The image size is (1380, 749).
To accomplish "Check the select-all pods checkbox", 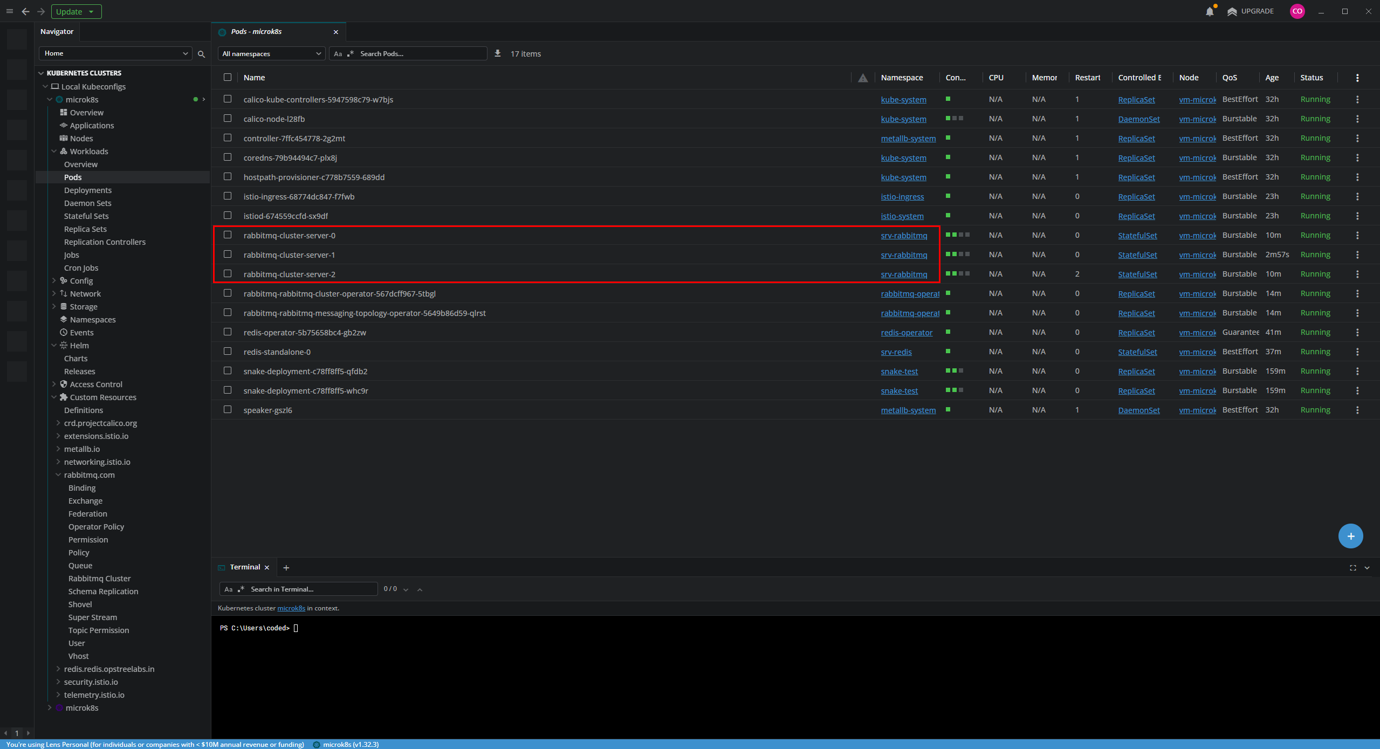I will (x=228, y=77).
